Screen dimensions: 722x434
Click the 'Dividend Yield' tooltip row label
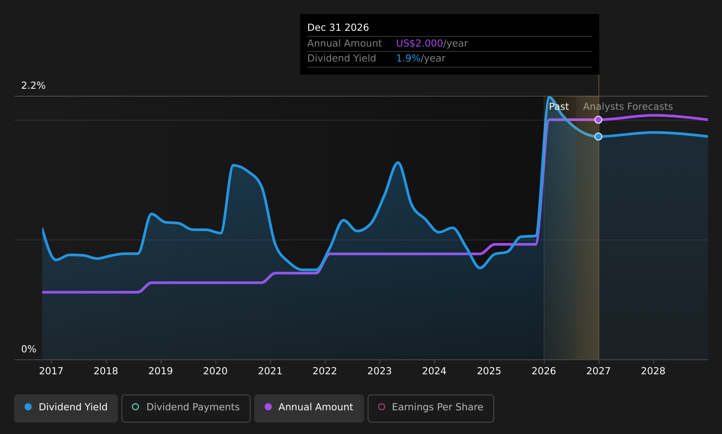coord(342,58)
